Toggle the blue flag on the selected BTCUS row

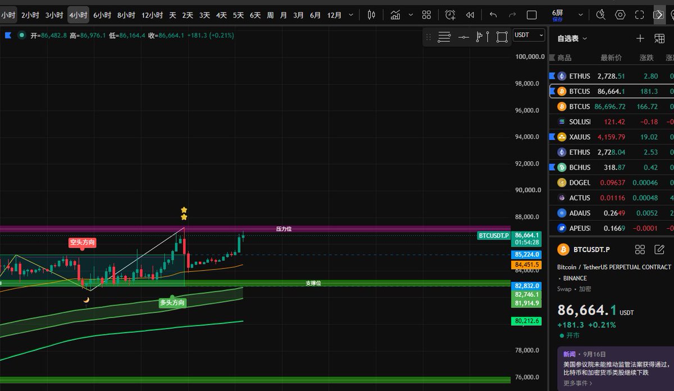pyautogui.click(x=552, y=91)
